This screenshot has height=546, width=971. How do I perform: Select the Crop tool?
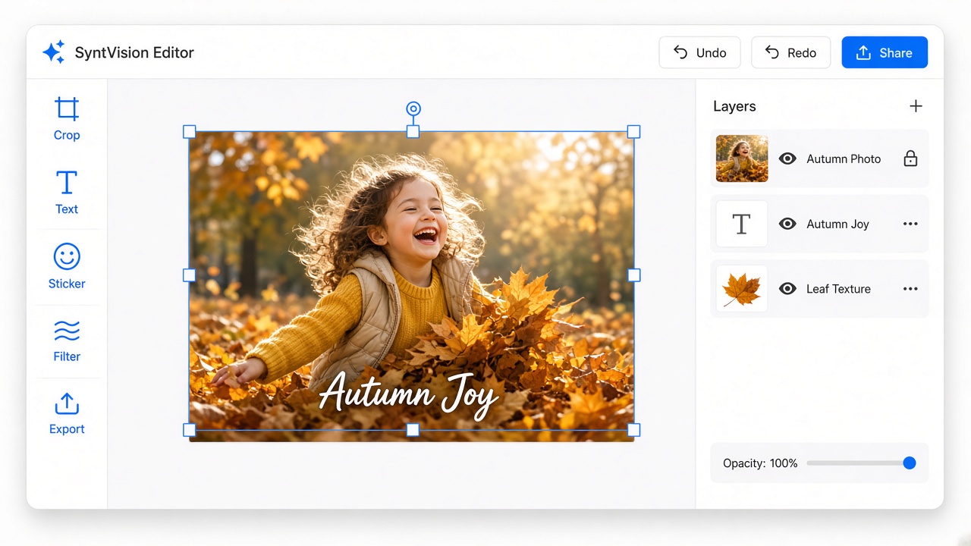point(67,119)
